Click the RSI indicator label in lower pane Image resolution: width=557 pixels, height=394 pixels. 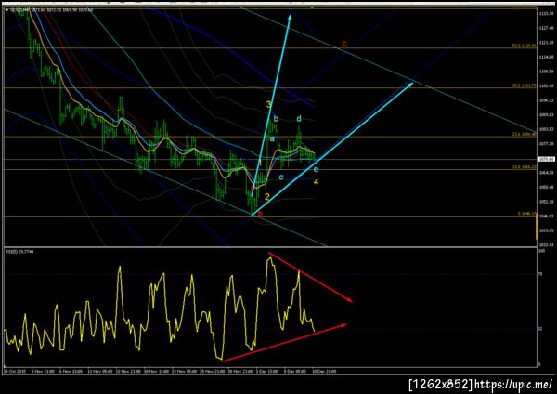(x=19, y=252)
